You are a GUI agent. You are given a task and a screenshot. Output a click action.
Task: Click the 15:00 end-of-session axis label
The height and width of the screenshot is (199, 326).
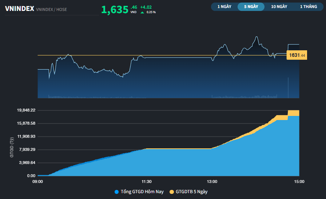pos(299,182)
